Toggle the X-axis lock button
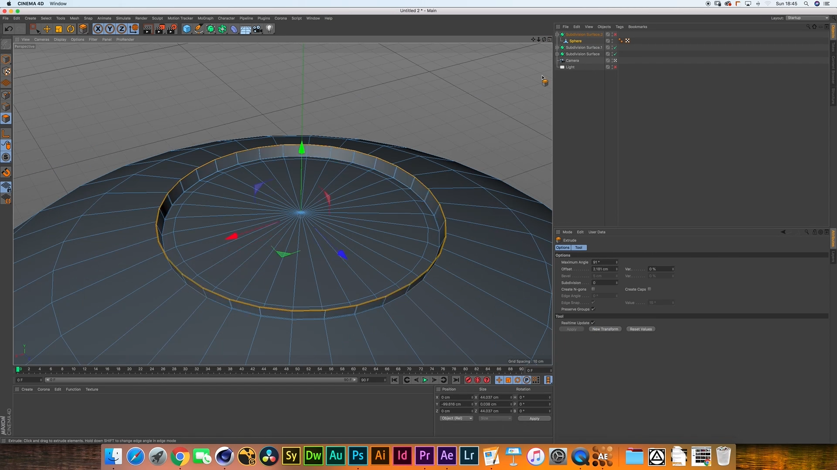Viewport: 837px width, 470px height. pyautogui.click(x=98, y=29)
